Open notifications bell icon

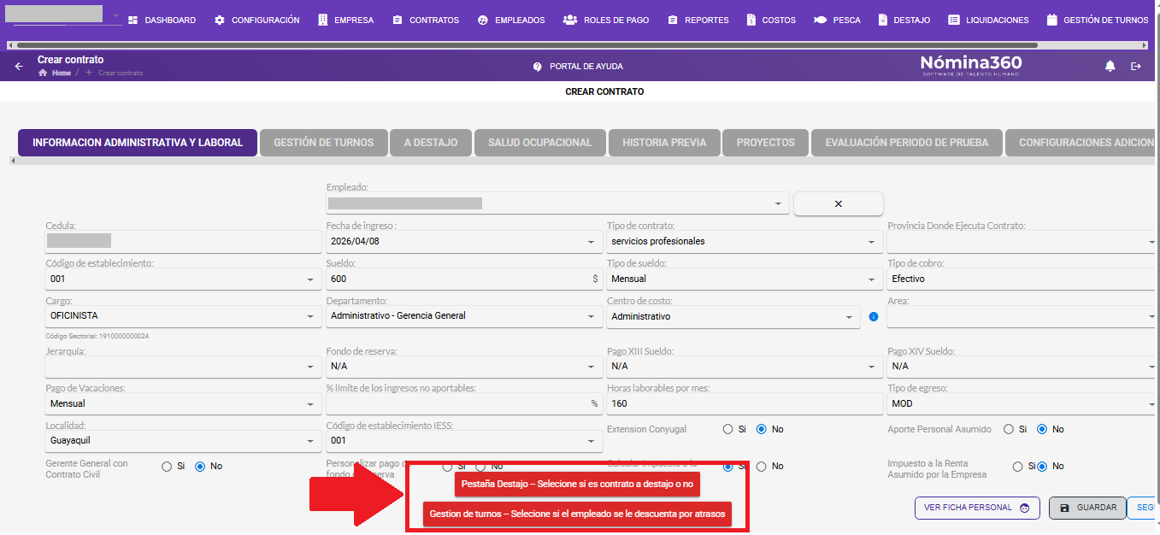coord(1110,66)
